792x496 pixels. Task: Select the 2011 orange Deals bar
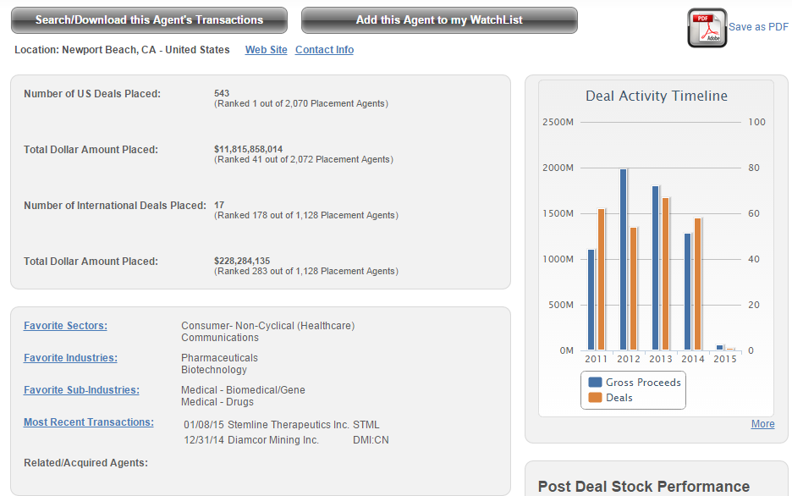click(x=602, y=279)
